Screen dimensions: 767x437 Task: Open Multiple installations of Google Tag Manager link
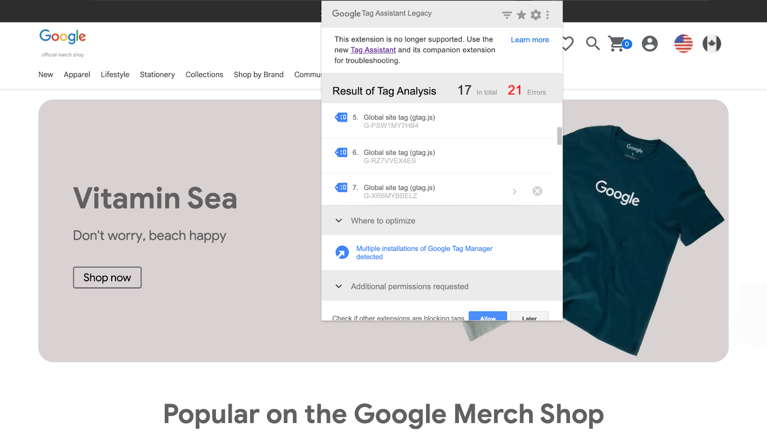point(424,253)
